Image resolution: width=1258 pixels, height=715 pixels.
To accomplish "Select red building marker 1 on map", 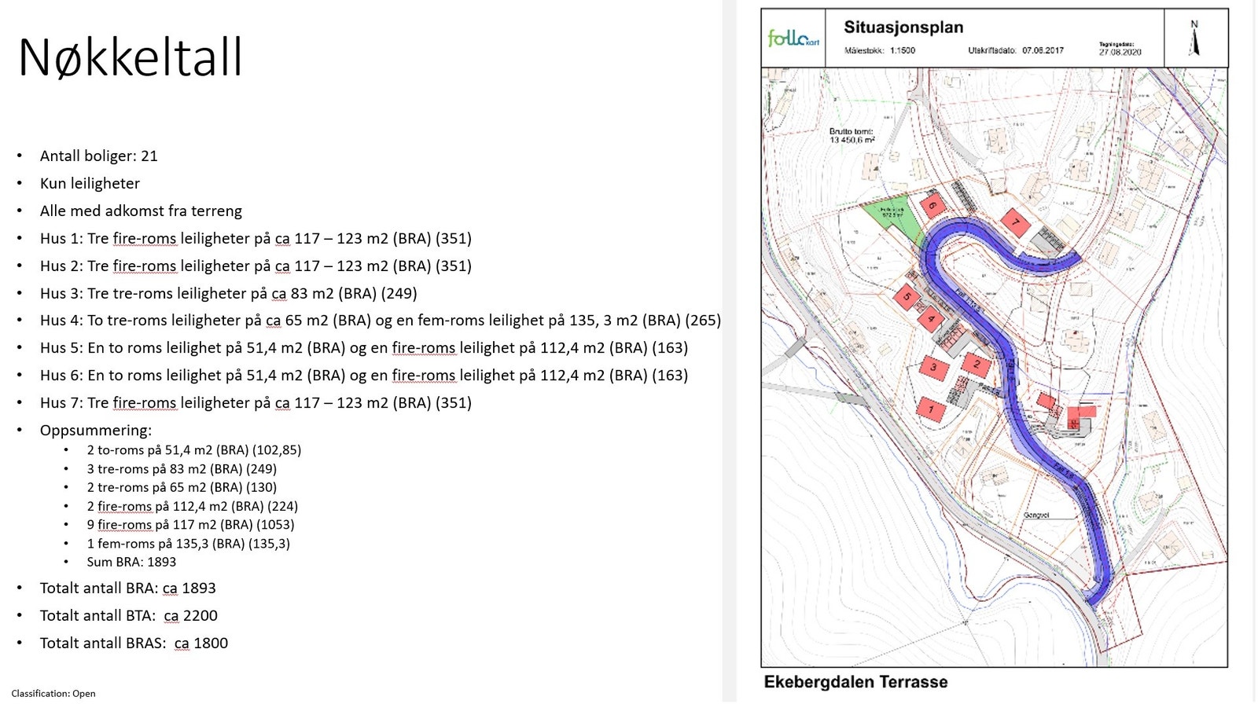I will [930, 409].
